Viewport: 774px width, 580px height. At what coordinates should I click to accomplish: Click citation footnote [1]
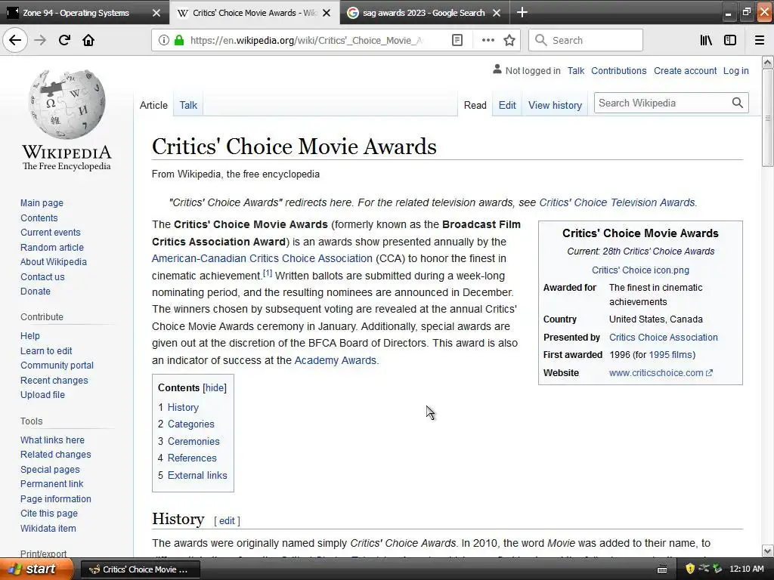coord(267,273)
